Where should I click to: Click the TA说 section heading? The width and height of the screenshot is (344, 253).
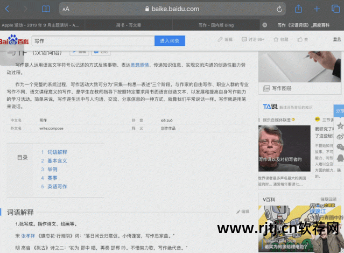[270, 107]
